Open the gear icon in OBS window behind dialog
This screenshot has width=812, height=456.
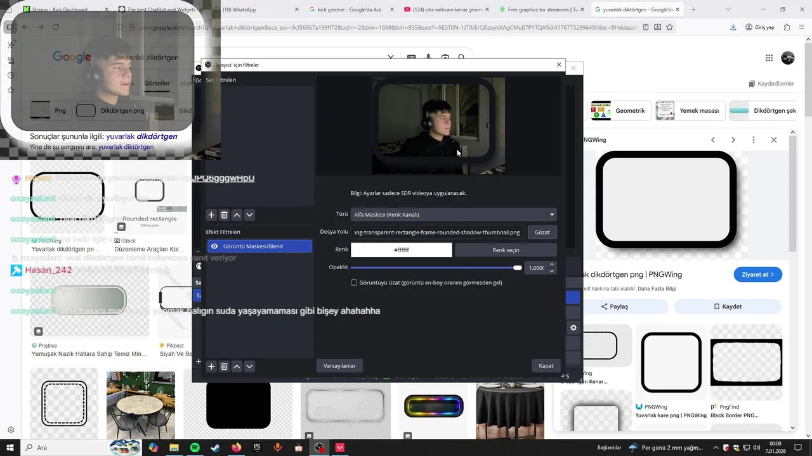[x=573, y=327]
